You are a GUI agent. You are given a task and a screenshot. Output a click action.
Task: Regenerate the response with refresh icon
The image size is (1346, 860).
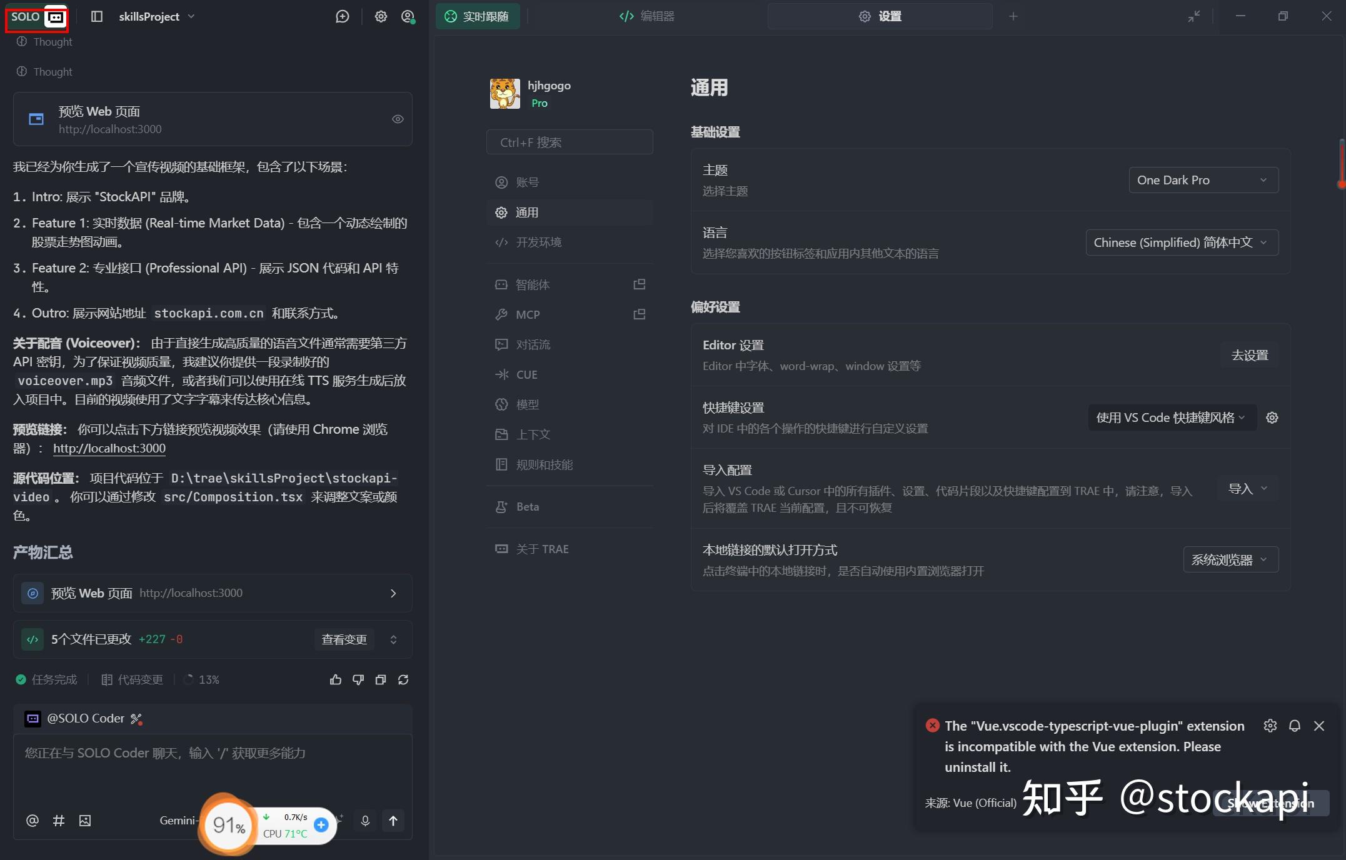pyautogui.click(x=403, y=679)
